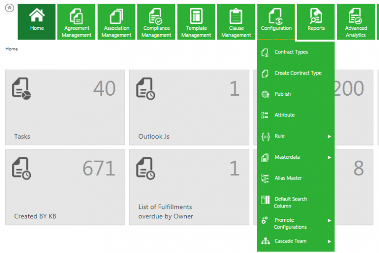Open the Attribute menu item

(284, 115)
